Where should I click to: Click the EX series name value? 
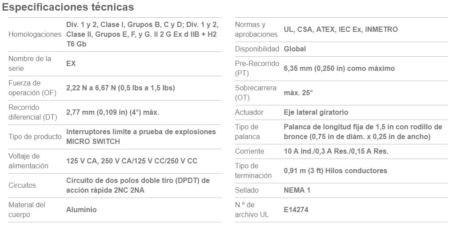(x=71, y=64)
